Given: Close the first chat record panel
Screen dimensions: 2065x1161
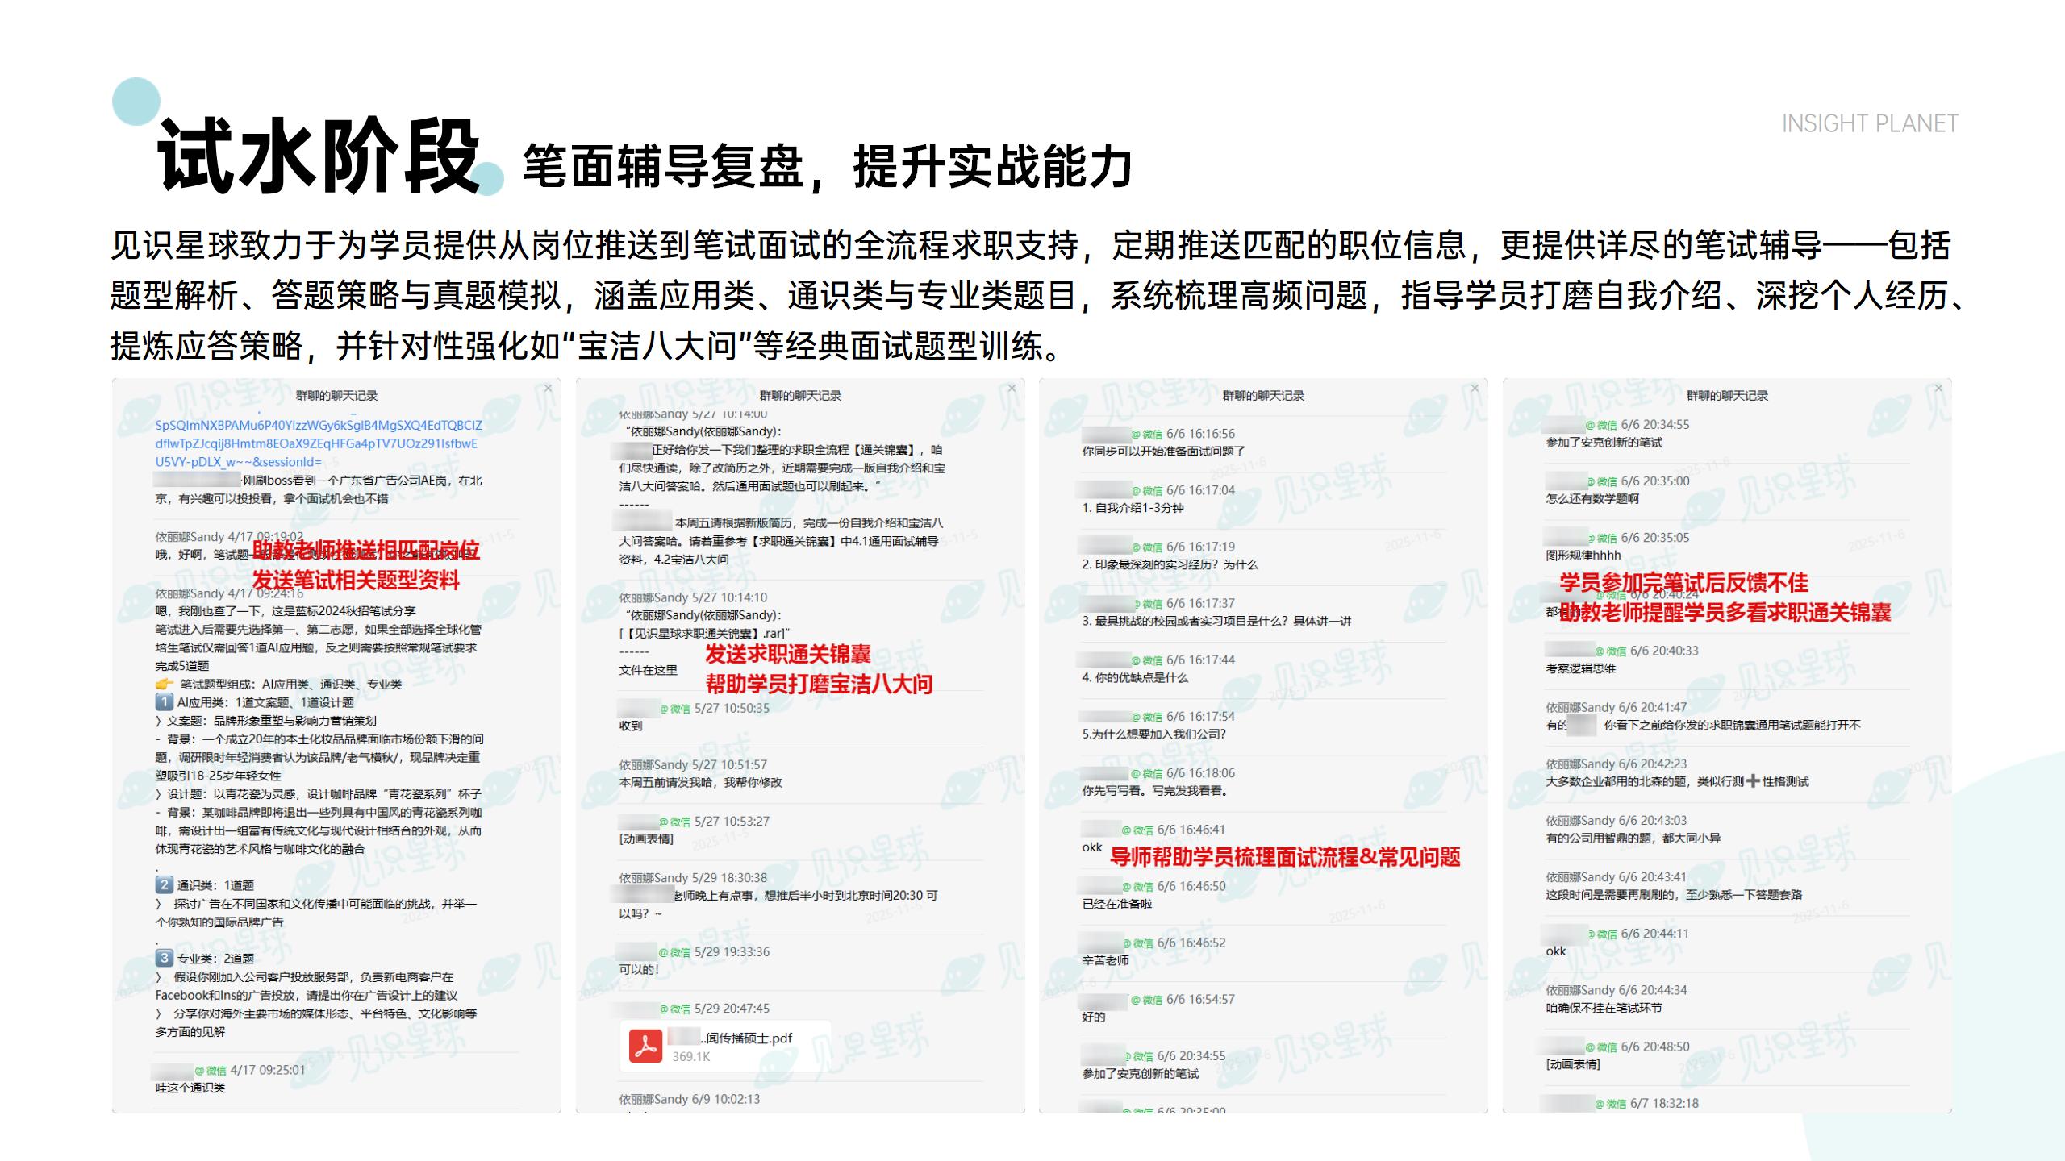Looking at the screenshot, I should 549,389.
